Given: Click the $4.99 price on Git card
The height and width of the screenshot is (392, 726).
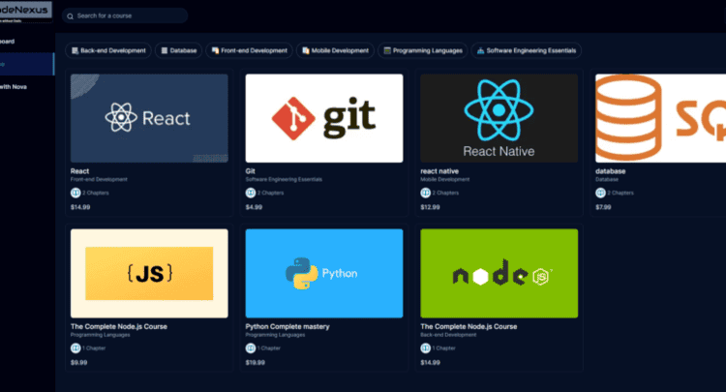Looking at the screenshot, I should click(254, 207).
